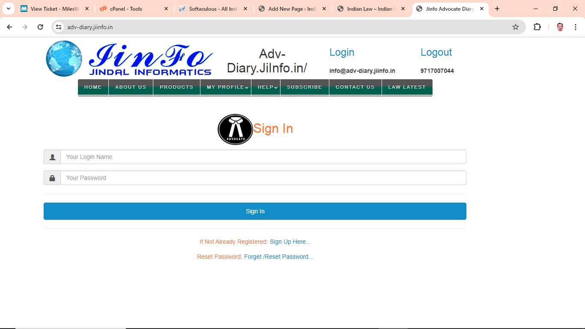Click the JinFo globe logo

[x=64, y=59]
